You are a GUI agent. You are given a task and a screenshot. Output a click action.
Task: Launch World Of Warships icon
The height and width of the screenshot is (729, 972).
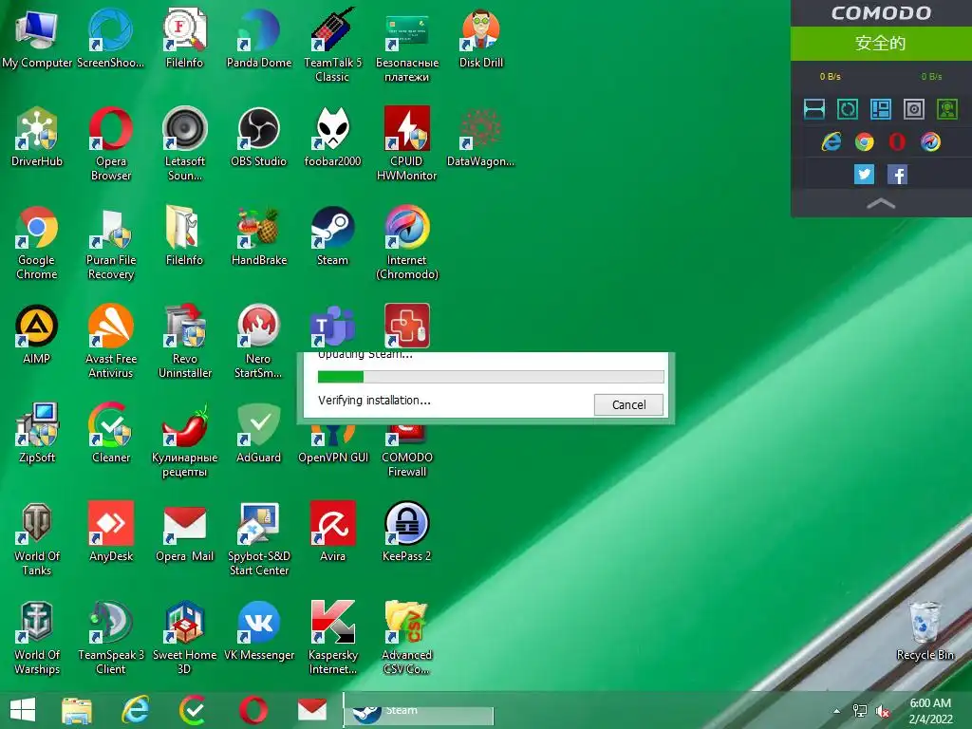(37, 637)
